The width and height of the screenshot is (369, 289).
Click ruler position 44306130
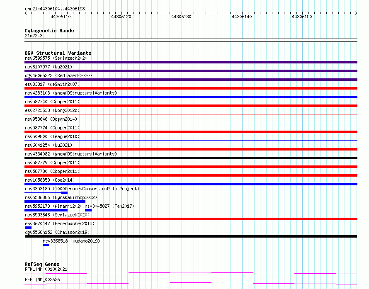point(182,17)
